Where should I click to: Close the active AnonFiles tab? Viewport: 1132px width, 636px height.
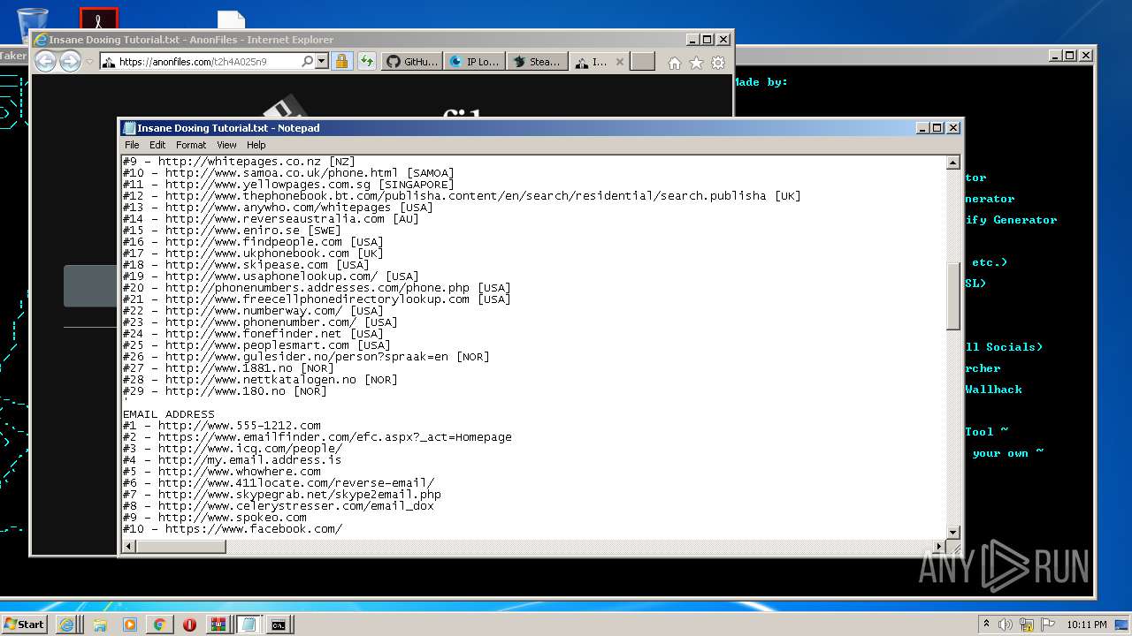(x=619, y=62)
